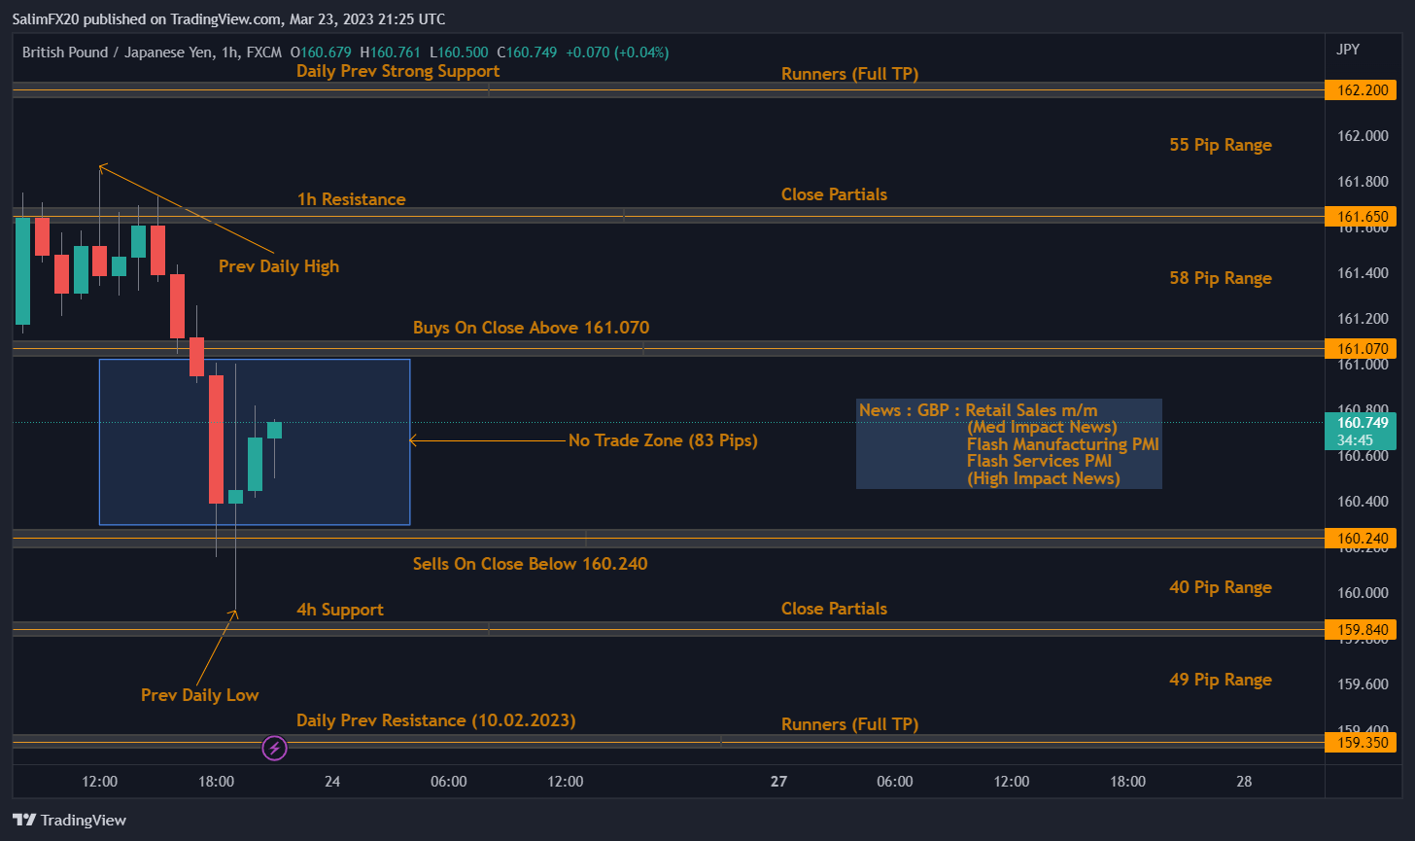Click the arrowhead pointing at No Trade Zone box
1415x841 pixels.
coord(413,440)
